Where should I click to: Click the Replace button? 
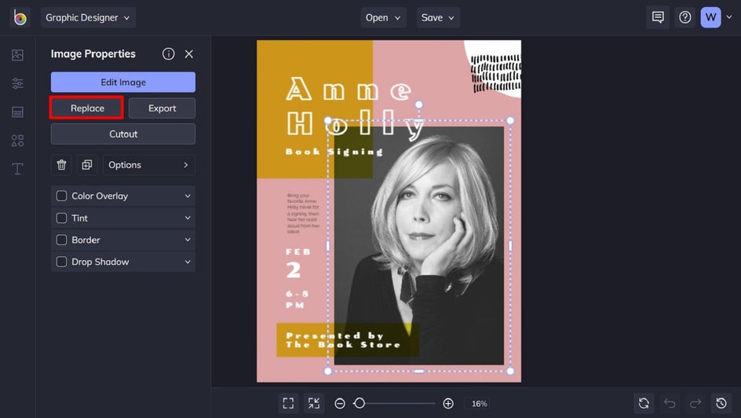tap(87, 108)
